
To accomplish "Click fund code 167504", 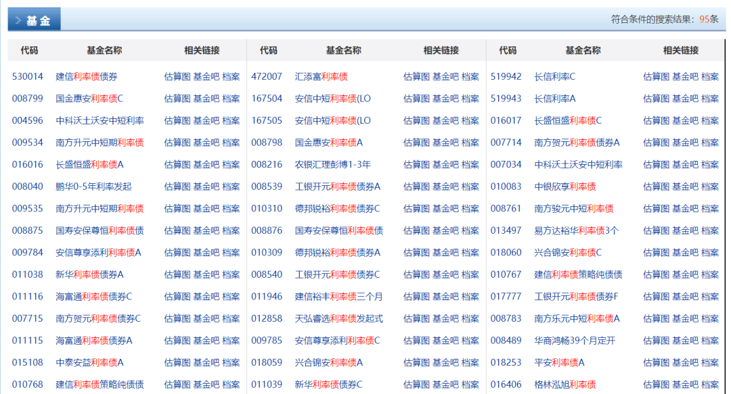I will pyautogui.click(x=267, y=98).
